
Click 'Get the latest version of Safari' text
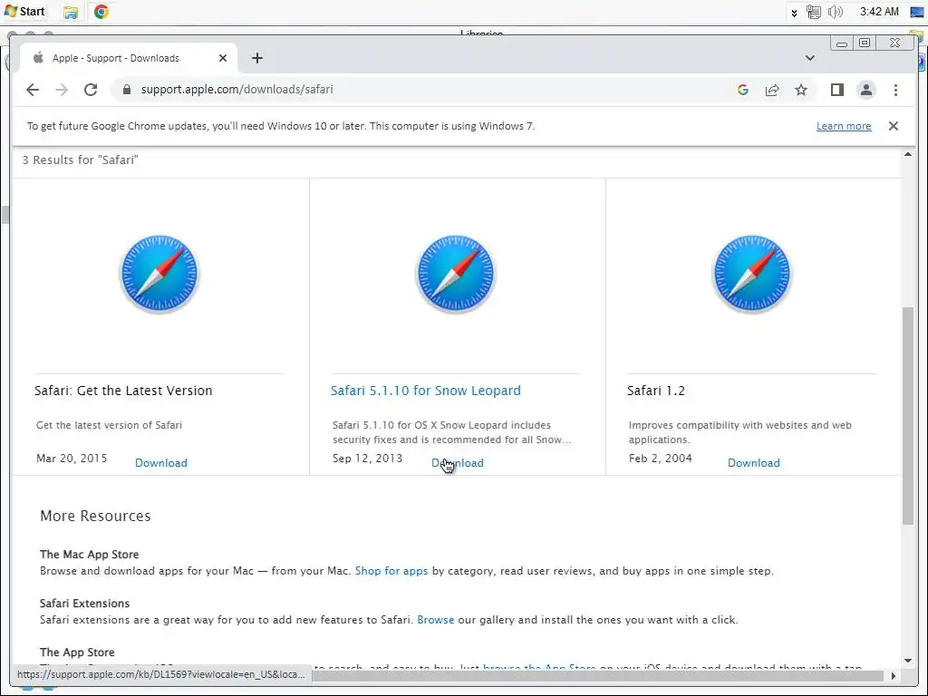tap(109, 425)
